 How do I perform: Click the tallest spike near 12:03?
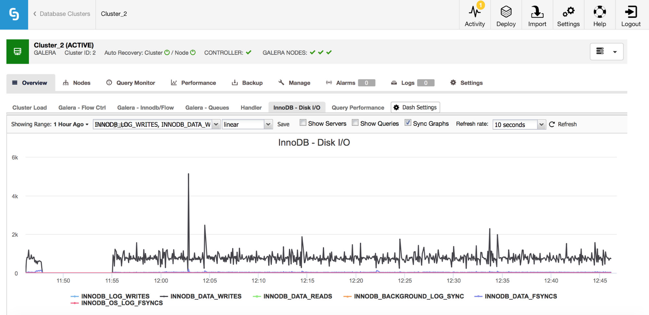click(x=188, y=174)
